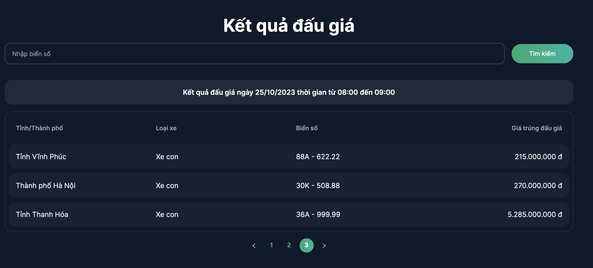Focus the Nhập biển số input field

click(x=255, y=54)
